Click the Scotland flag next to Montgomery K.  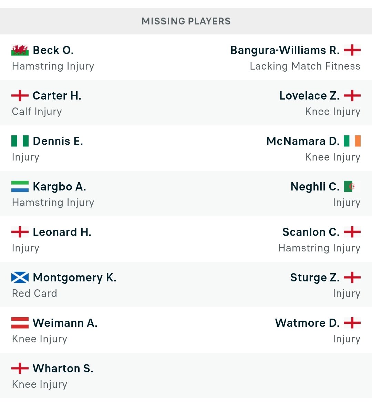[20, 278]
